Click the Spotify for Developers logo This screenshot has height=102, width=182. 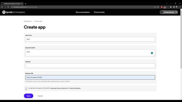14,12
